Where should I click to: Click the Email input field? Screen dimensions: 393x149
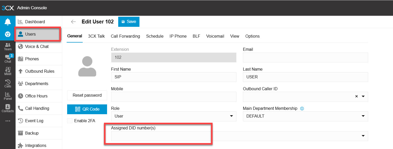click(305, 57)
